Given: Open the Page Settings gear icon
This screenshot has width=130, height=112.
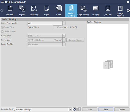Looking at the screenshot, I should pyautogui.click(x=83, y=8).
